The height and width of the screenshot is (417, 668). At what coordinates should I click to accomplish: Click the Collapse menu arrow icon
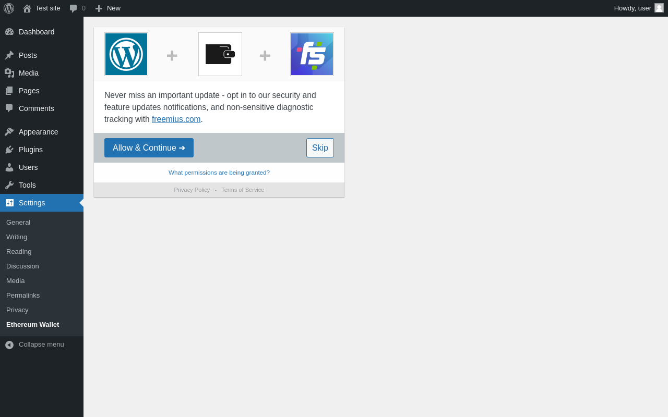9,345
